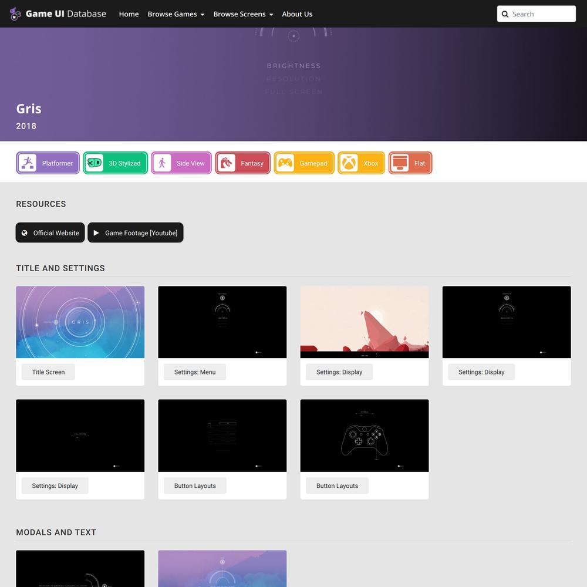
Task: Click the Fantasy dragon icon
Action: pyautogui.click(x=227, y=163)
